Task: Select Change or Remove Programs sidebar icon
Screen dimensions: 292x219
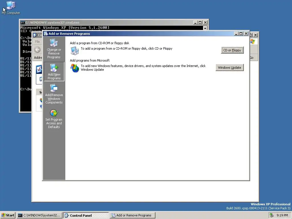Action: point(54,49)
